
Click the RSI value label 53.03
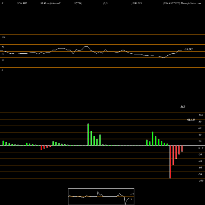click(189, 49)
